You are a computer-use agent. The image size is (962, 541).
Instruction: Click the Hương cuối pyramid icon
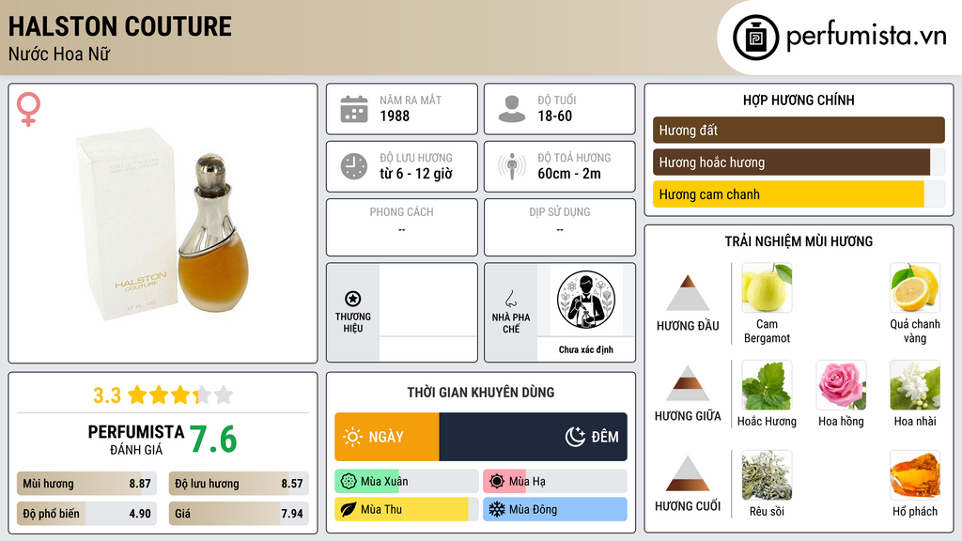click(x=688, y=473)
